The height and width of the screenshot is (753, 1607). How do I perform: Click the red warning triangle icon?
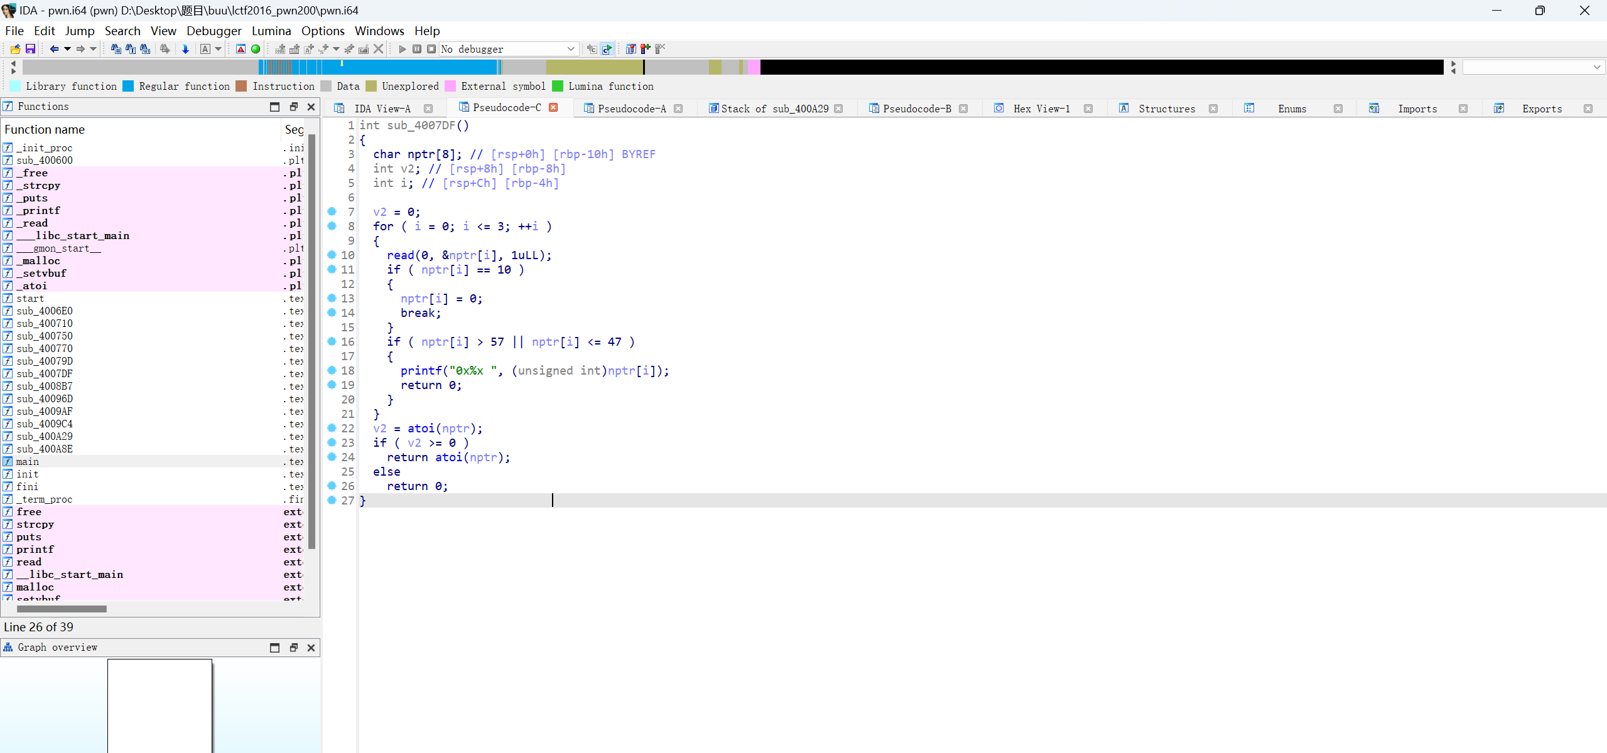[241, 49]
